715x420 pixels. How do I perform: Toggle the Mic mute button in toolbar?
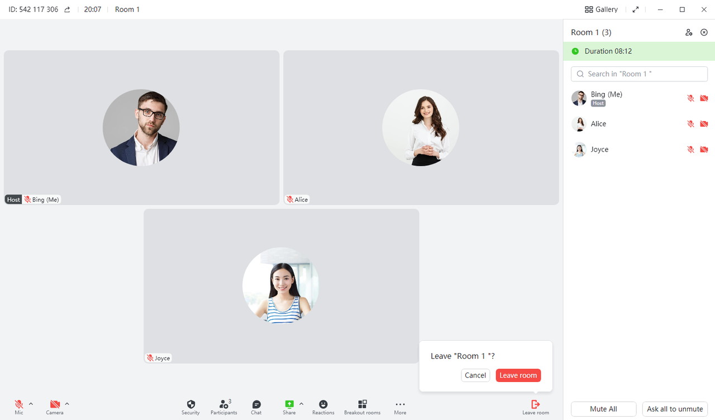[19, 404]
